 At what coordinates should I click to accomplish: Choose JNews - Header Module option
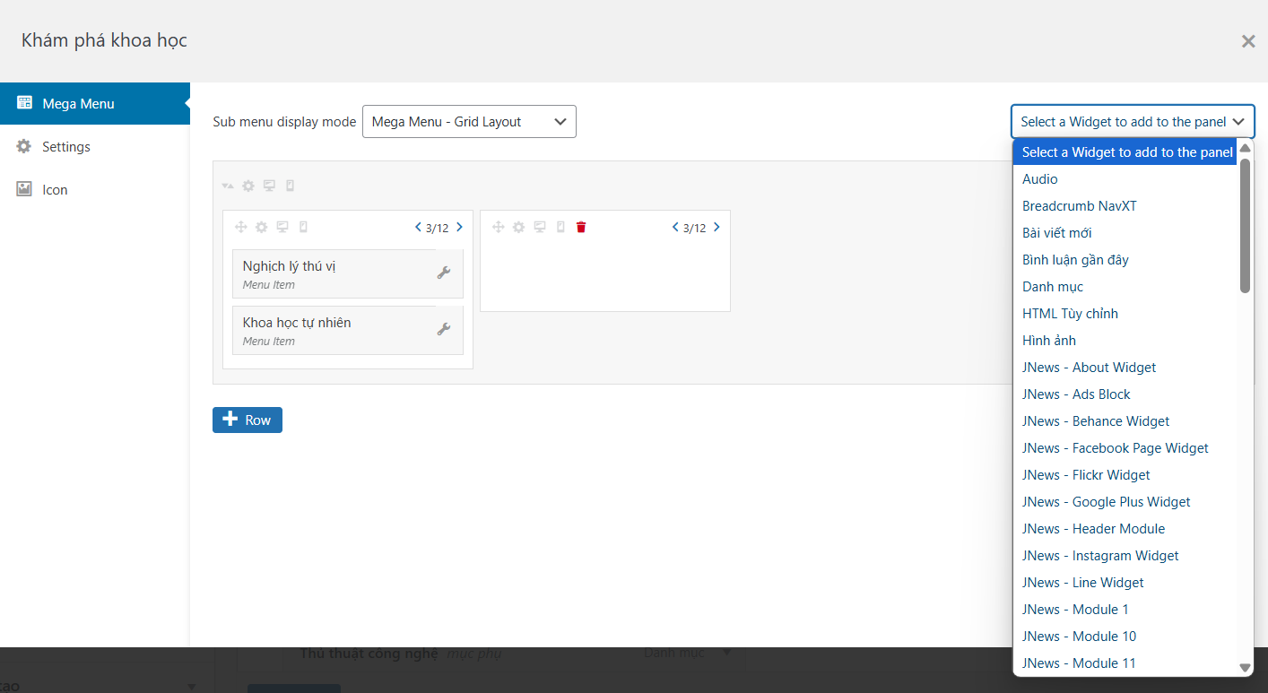(x=1125, y=529)
